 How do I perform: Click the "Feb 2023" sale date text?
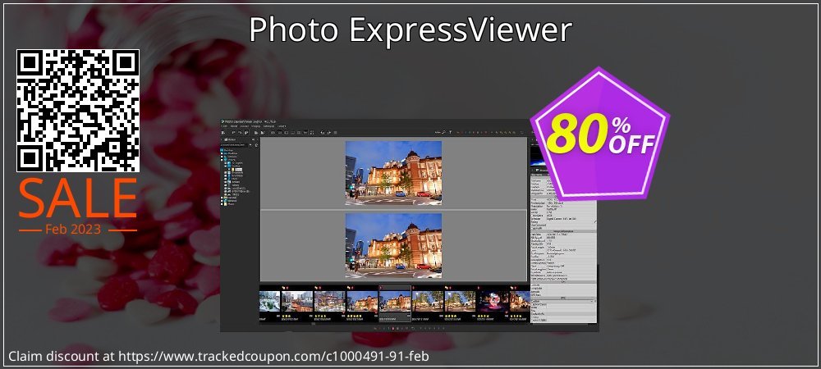(x=73, y=230)
